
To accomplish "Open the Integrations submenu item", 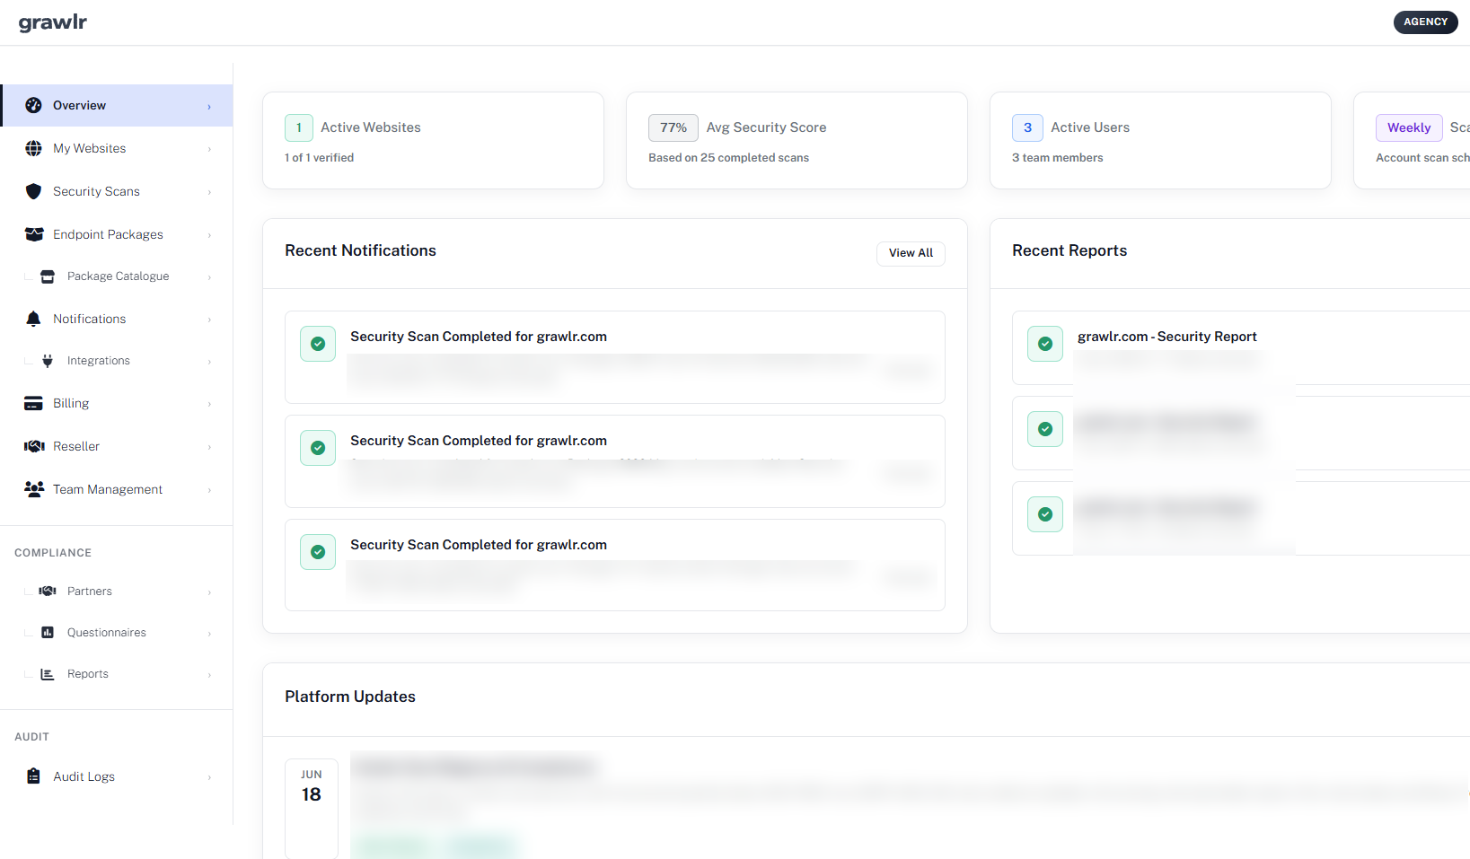I will 117,361.
